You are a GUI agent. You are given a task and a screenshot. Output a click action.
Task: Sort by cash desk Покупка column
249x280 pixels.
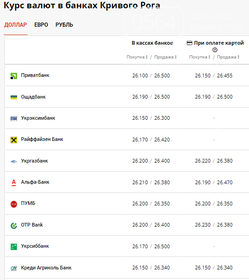pyautogui.click(x=137, y=57)
